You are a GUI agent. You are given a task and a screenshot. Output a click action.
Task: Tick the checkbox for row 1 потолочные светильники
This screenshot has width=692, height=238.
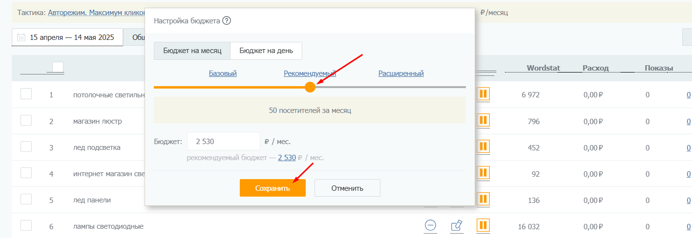pos(26,93)
